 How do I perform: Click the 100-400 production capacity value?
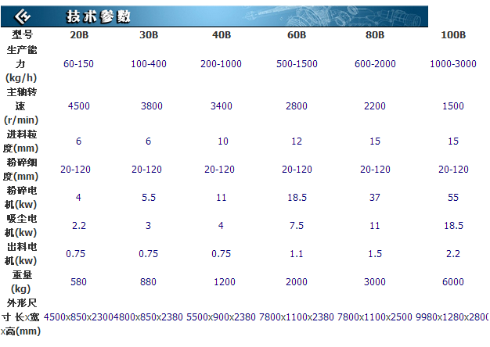click(149, 64)
